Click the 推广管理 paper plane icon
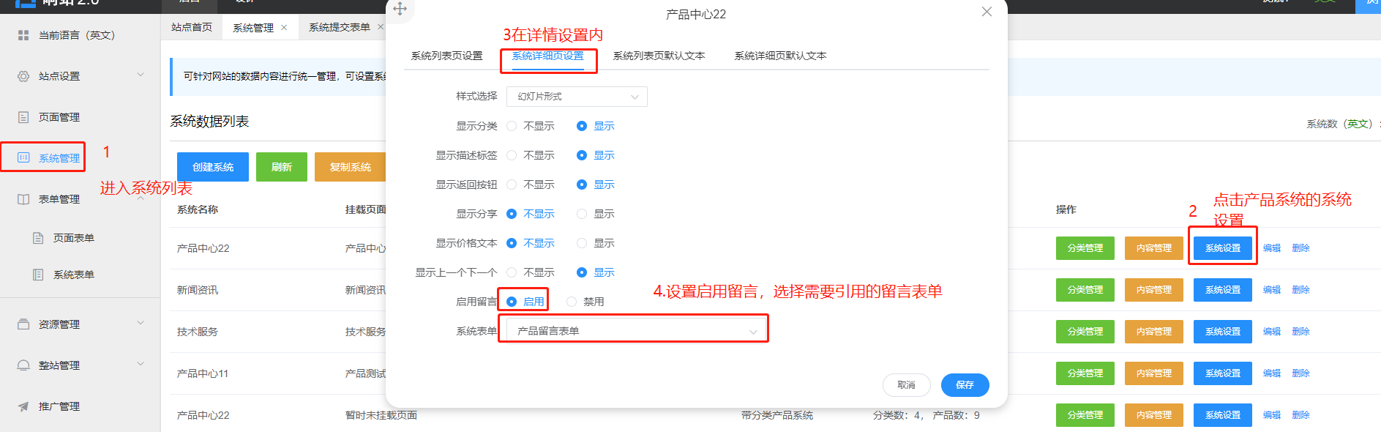Screen dimensions: 1381x432 click(x=23, y=406)
